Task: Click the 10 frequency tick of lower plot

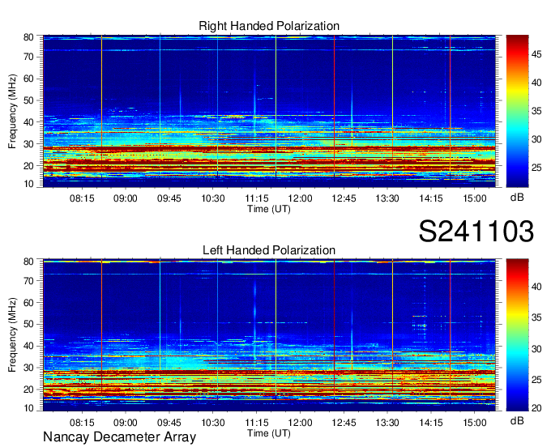Action: [x=28, y=408]
